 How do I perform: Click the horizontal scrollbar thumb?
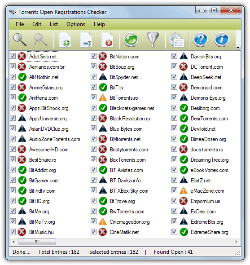coord(37,242)
